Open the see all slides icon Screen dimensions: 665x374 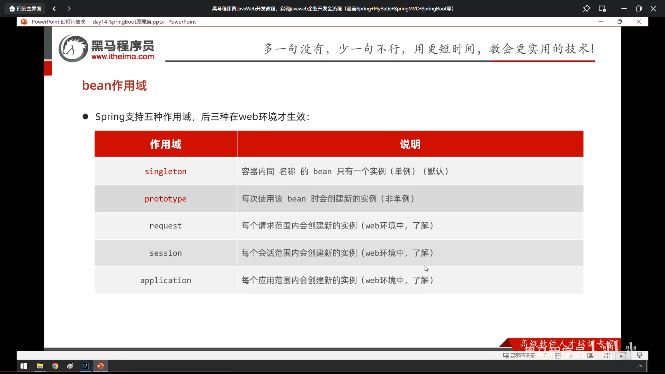558,355
